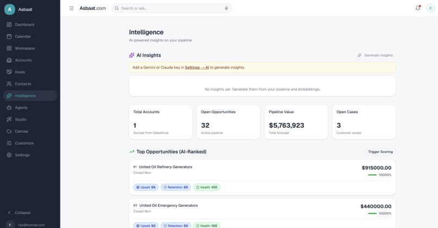Open the Open Cases card
The width and height of the screenshot is (438, 228).
point(364,122)
